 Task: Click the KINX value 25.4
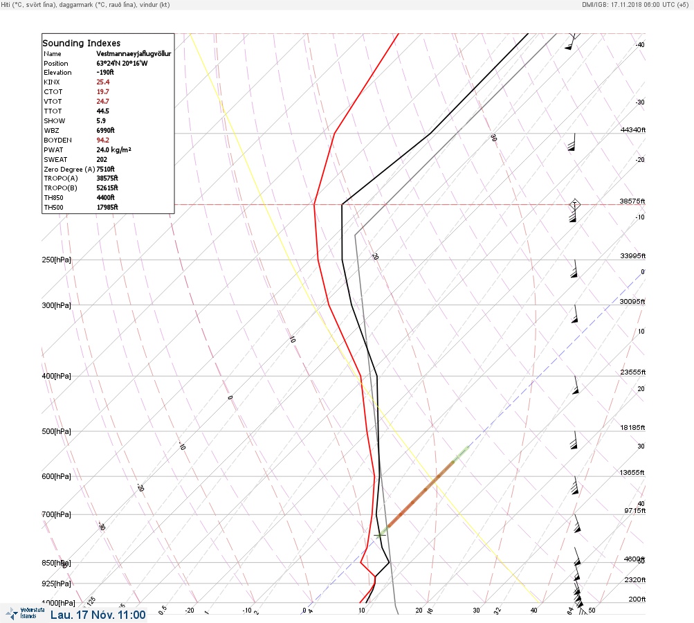click(102, 82)
